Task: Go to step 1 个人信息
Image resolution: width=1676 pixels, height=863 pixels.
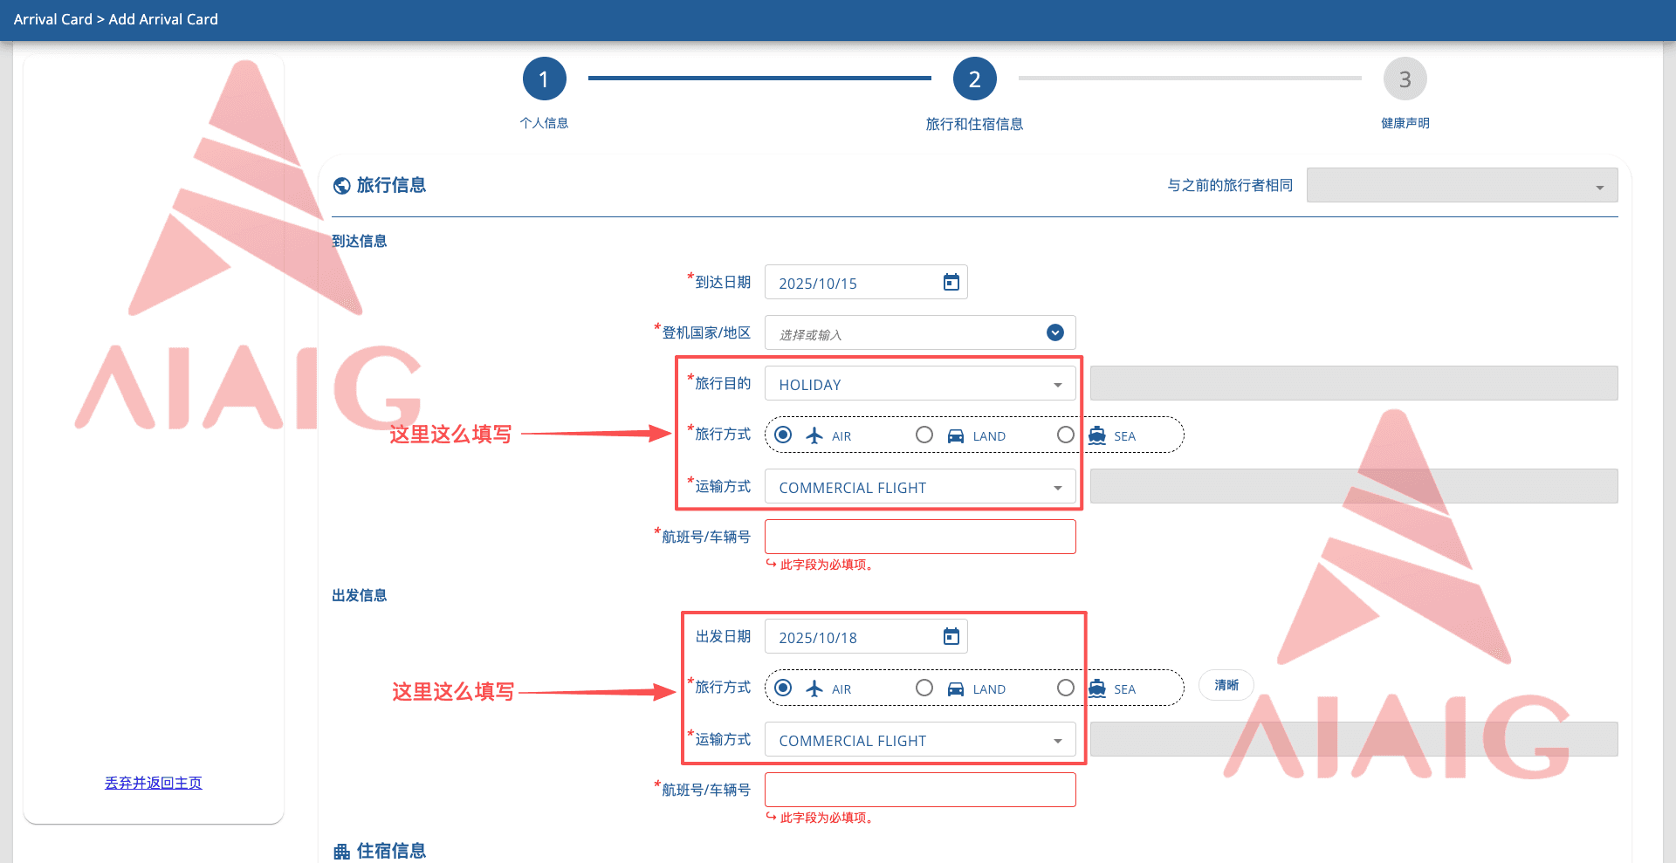Action: [x=545, y=79]
